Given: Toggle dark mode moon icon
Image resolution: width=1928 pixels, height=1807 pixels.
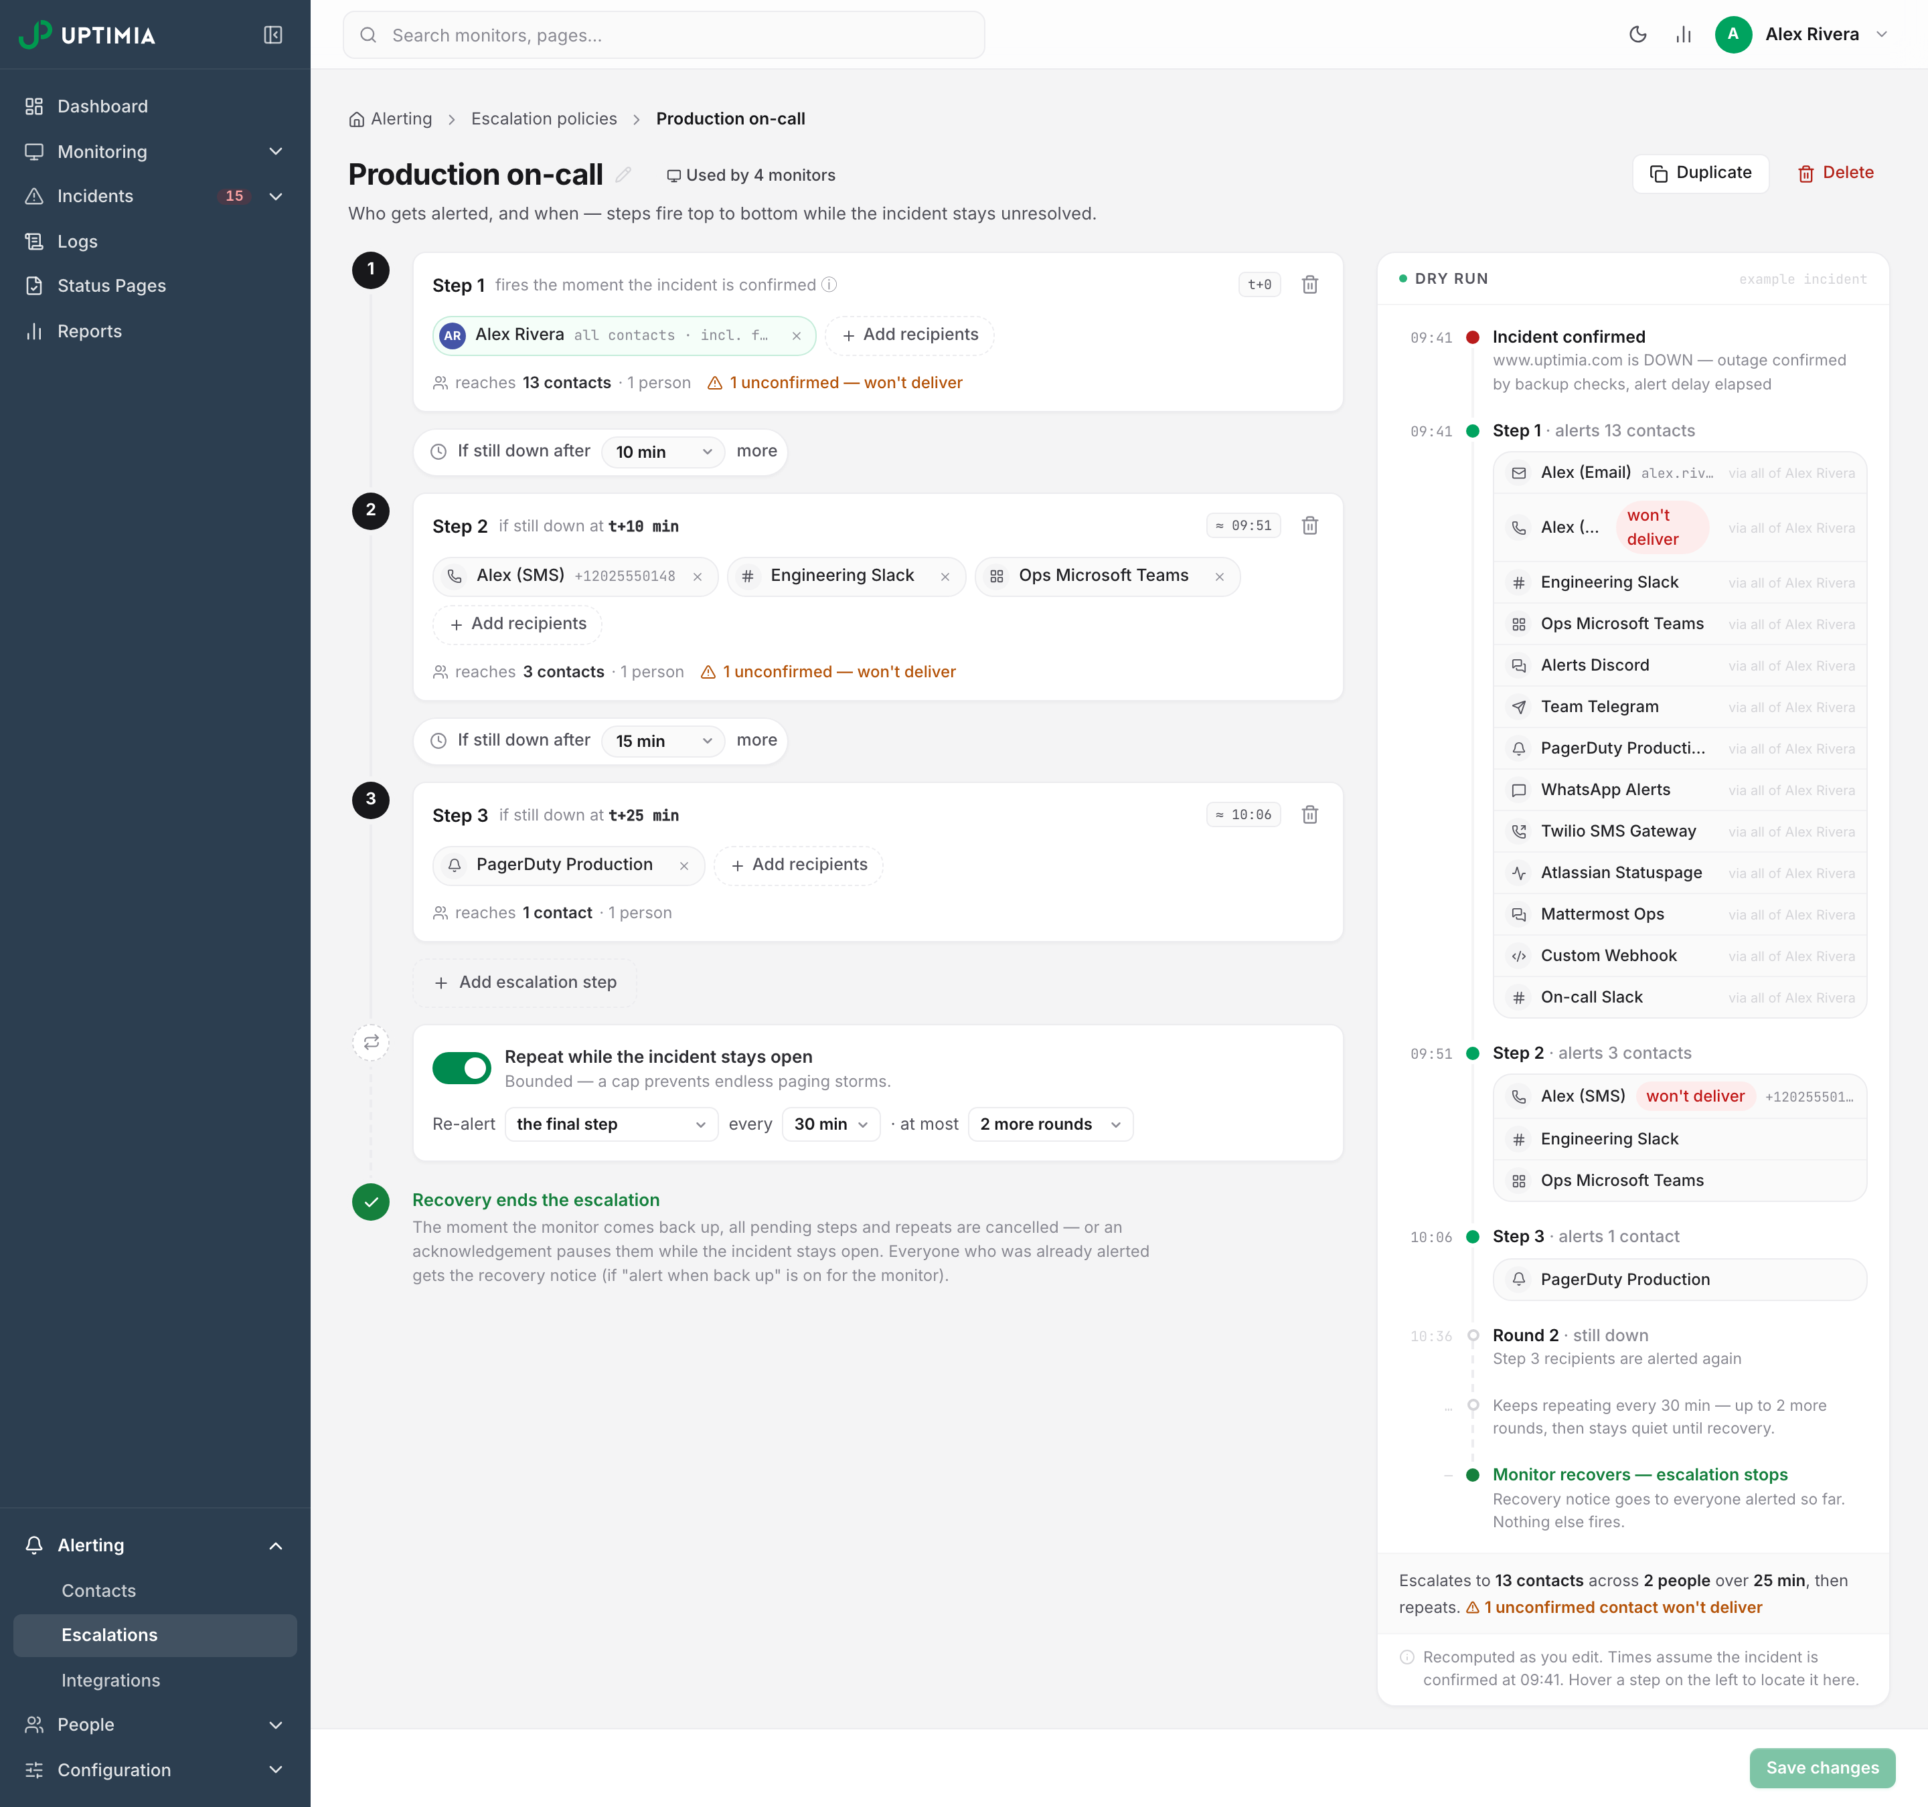Looking at the screenshot, I should coord(1638,35).
